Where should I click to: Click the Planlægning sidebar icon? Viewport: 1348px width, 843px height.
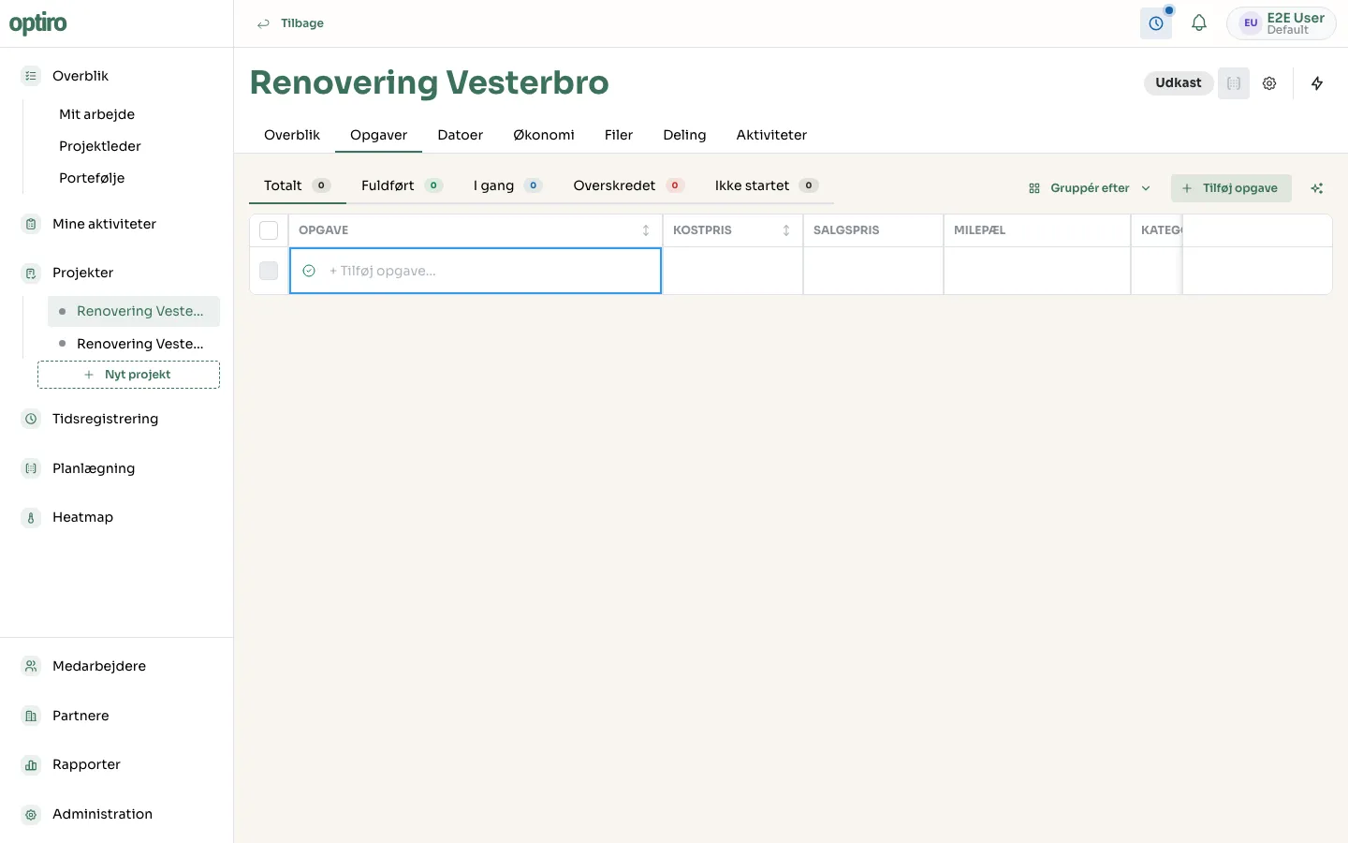[x=31, y=468]
